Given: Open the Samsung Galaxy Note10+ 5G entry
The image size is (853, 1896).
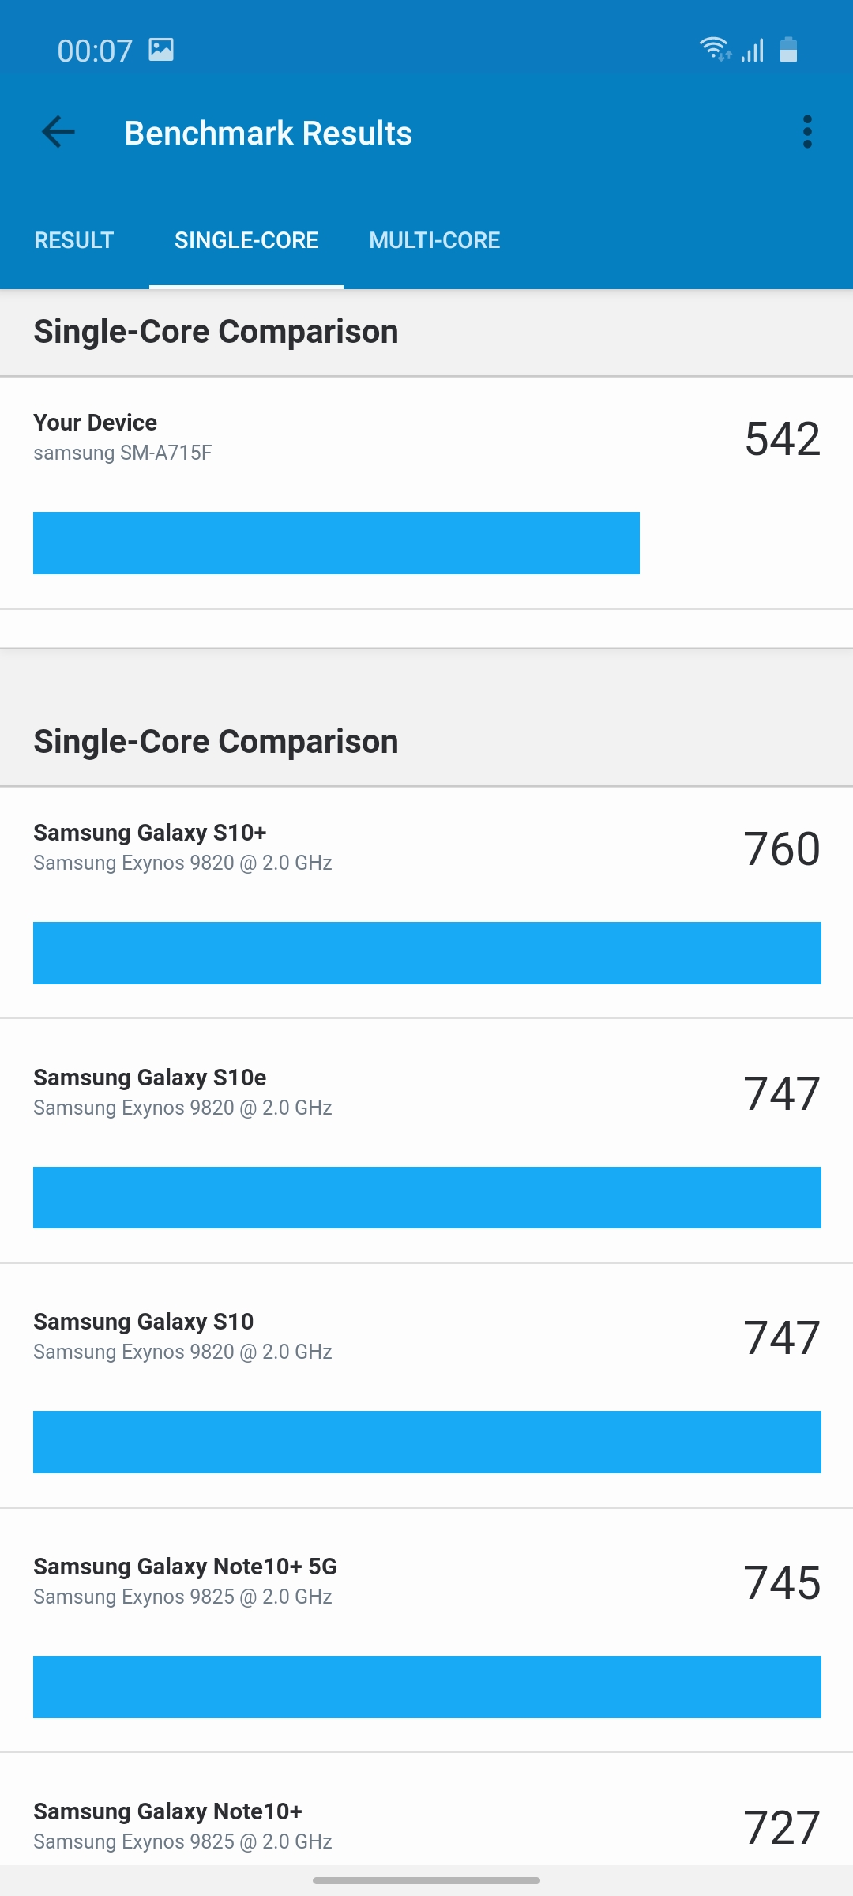Looking at the screenshot, I should coord(185,1581).
